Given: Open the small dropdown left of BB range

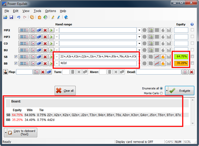Looking at the screenshot, I should point(57,63).
